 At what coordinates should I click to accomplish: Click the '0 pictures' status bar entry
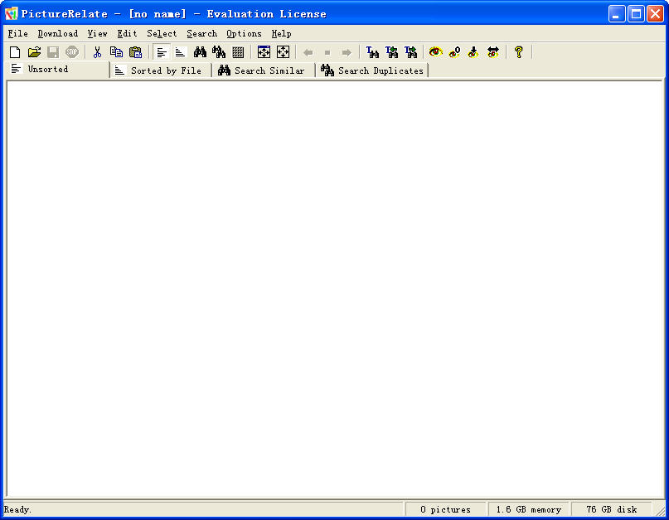click(445, 509)
